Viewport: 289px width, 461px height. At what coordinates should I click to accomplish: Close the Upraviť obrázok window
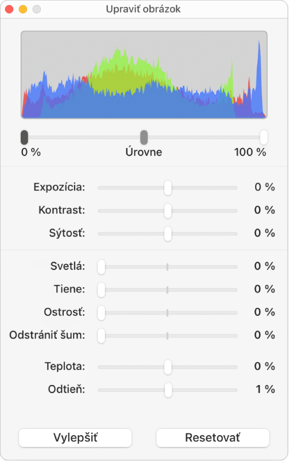click(9, 9)
